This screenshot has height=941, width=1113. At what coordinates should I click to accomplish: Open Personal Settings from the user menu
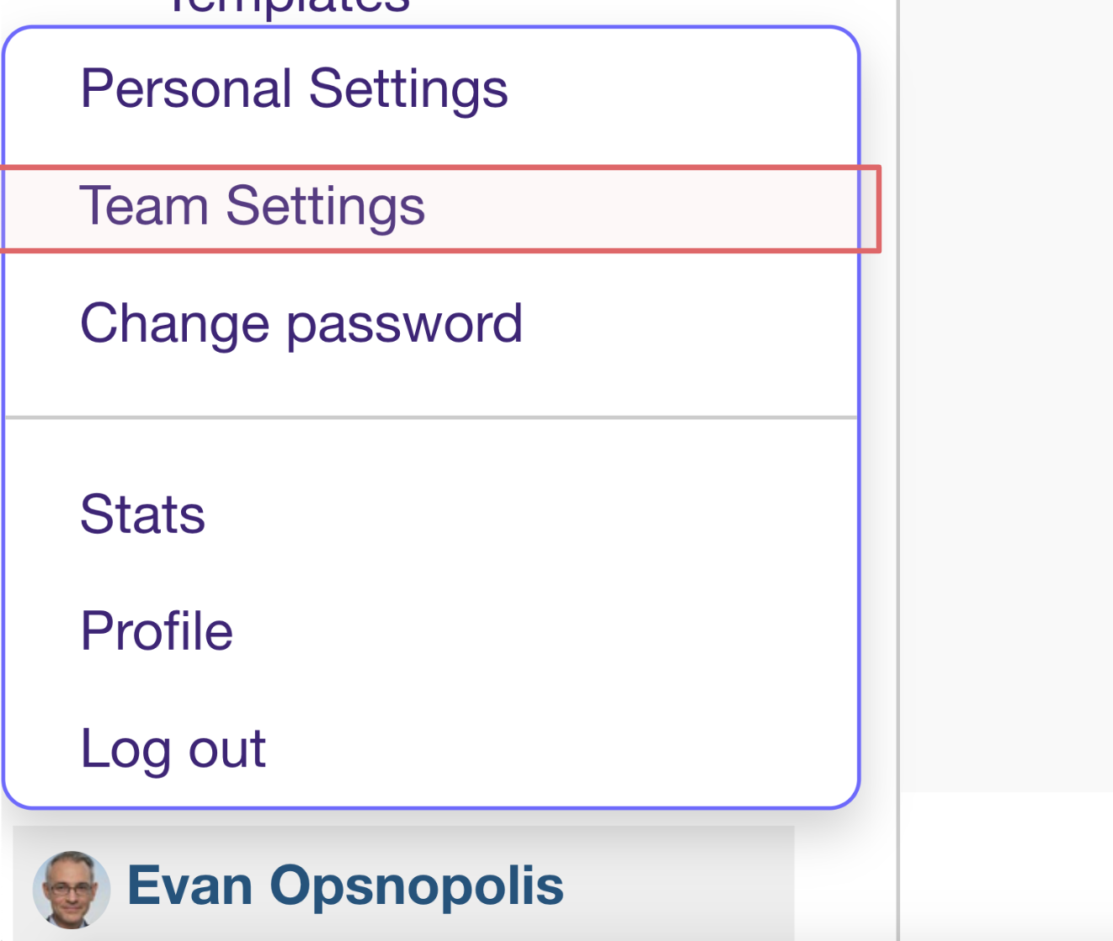coord(294,89)
